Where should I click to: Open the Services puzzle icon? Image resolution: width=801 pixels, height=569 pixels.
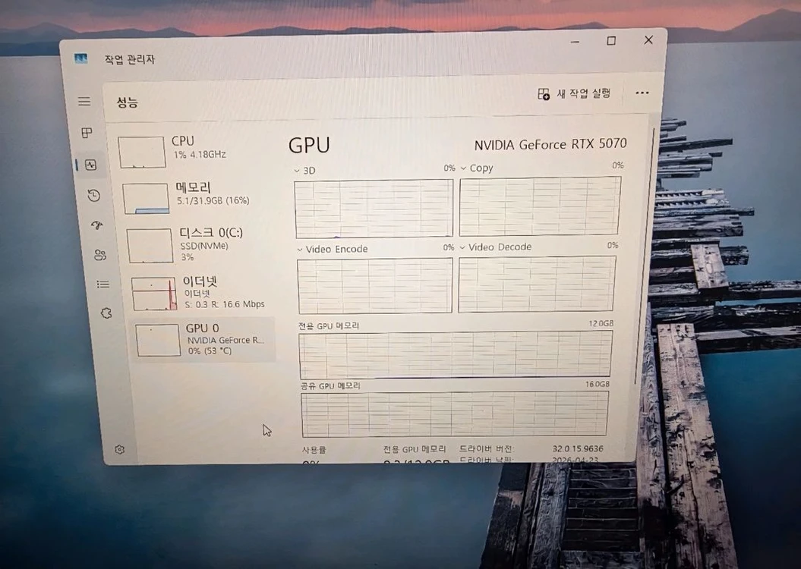pyautogui.click(x=106, y=313)
